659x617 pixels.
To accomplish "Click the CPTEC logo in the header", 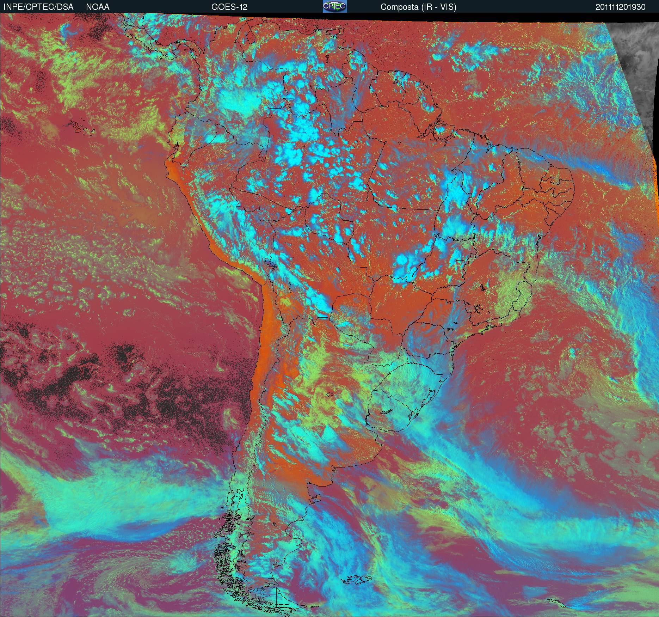I will 335,6.
